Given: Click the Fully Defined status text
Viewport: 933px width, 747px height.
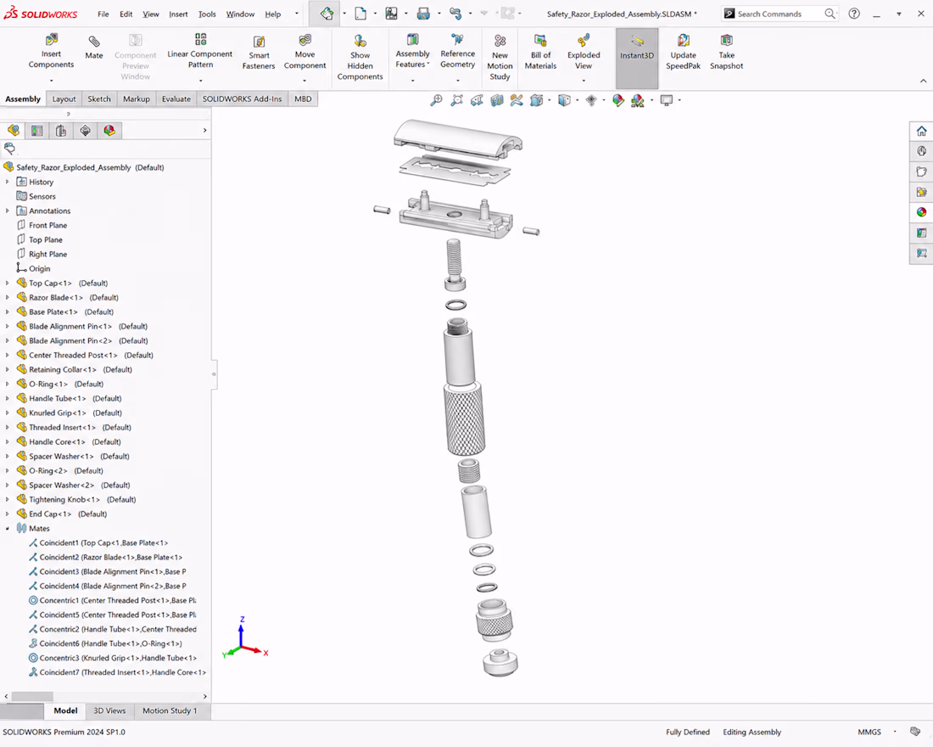Looking at the screenshot, I should point(688,732).
